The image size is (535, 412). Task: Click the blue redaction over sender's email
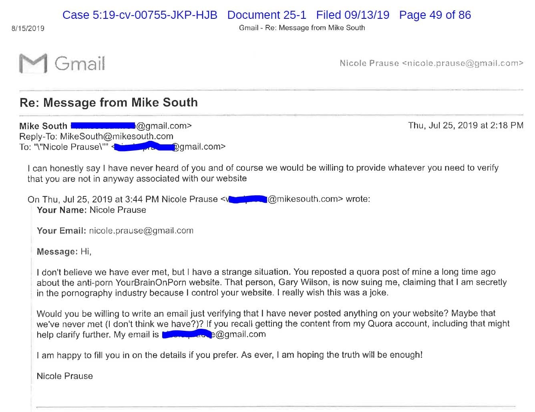(x=103, y=126)
